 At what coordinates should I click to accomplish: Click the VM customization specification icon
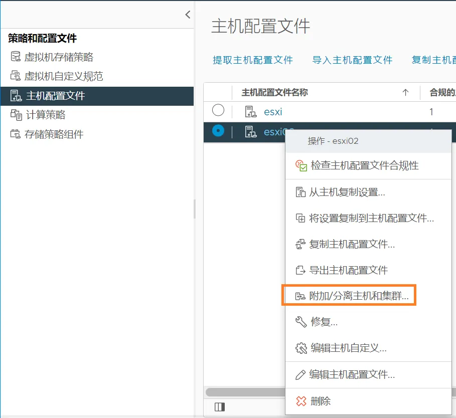pyautogui.click(x=16, y=76)
